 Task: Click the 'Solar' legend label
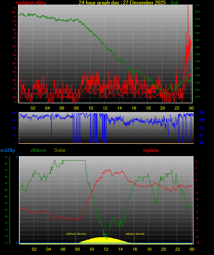pos(60,150)
